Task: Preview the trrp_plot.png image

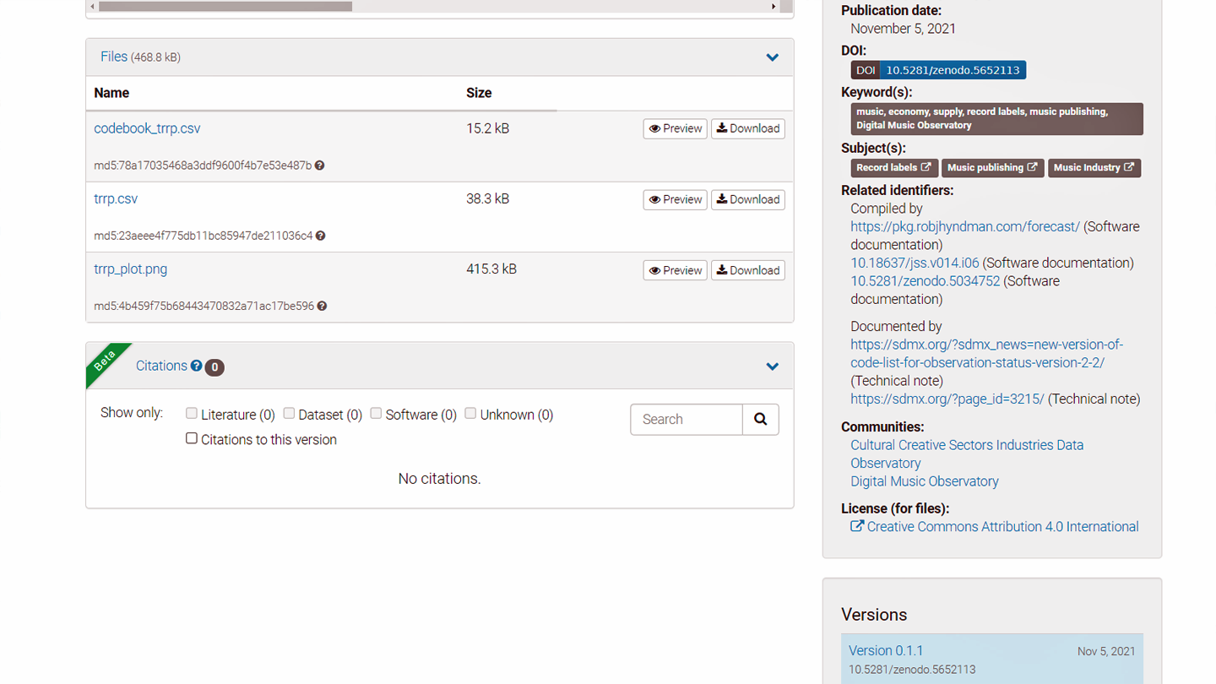Action: click(674, 269)
